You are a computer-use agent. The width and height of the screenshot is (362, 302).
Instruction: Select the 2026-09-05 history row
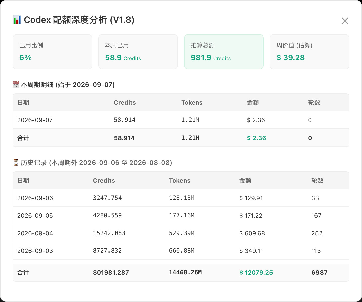tap(181, 215)
